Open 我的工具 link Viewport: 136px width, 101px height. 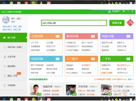pos(17,30)
